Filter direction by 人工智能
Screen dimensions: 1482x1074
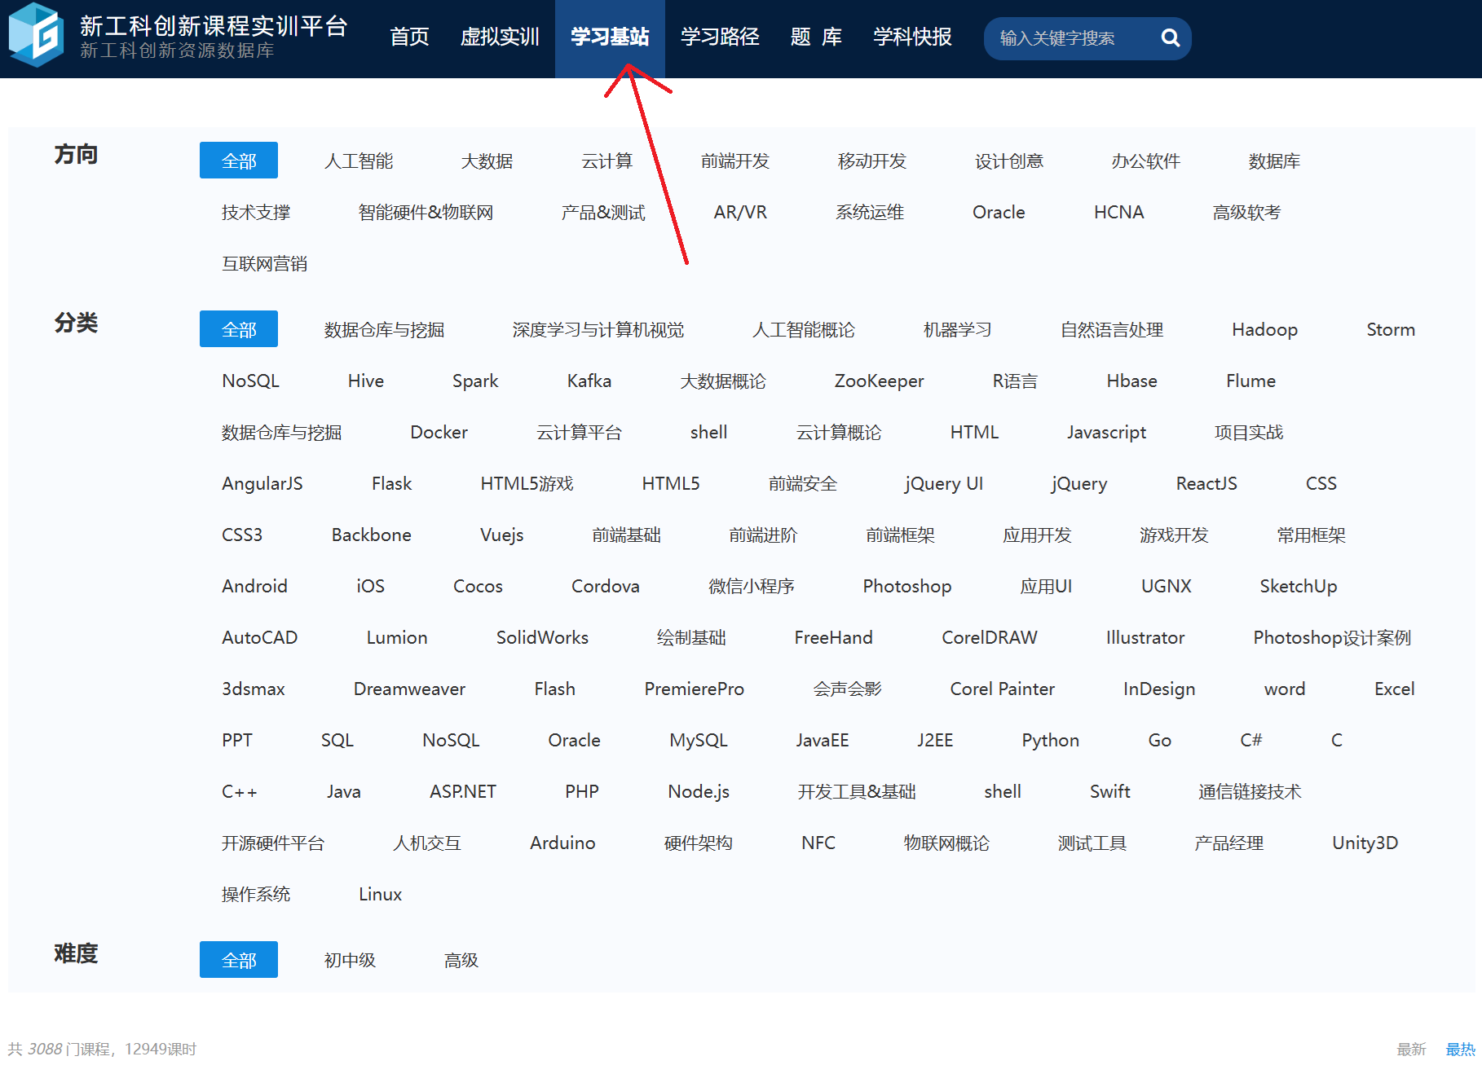[359, 161]
